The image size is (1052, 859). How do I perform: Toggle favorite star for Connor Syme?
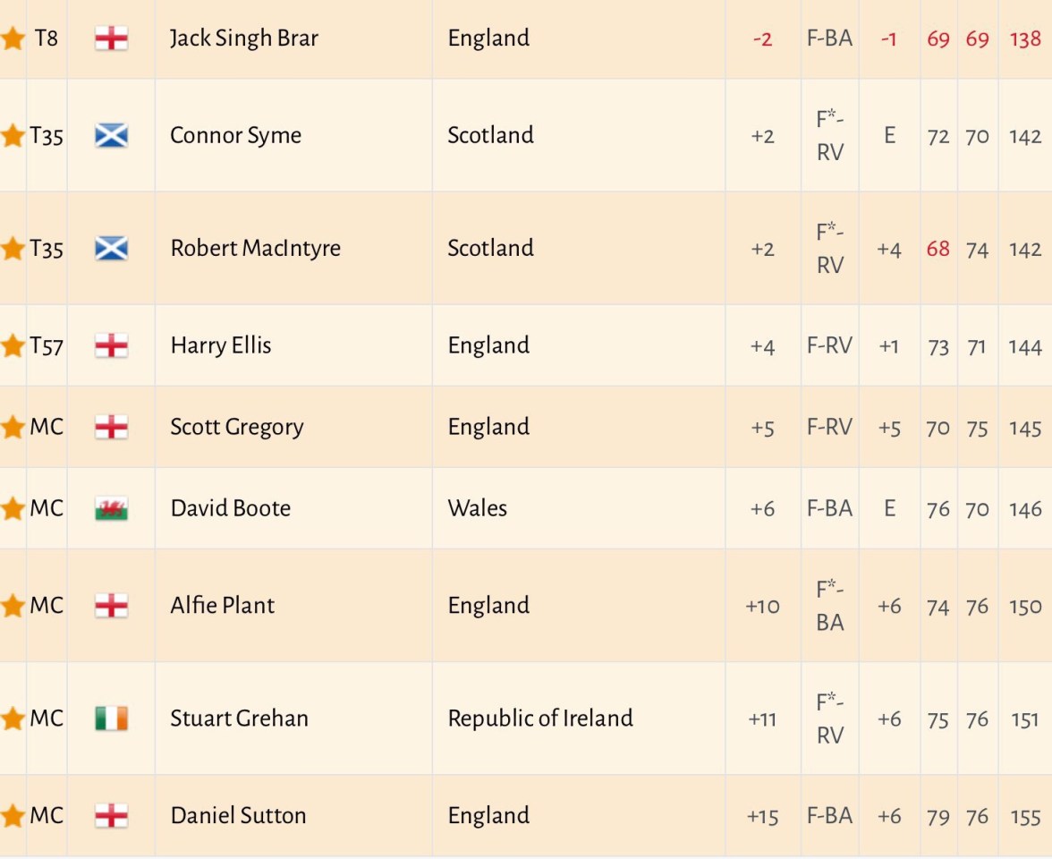[x=13, y=136]
